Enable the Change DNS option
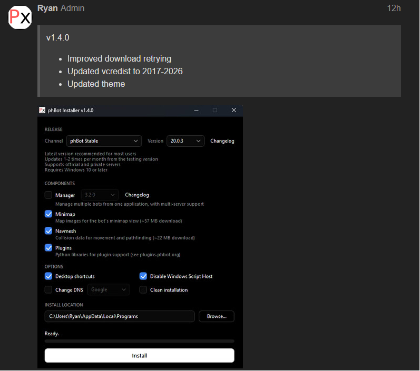This screenshot has width=420, height=371. [x=48, y=289]
